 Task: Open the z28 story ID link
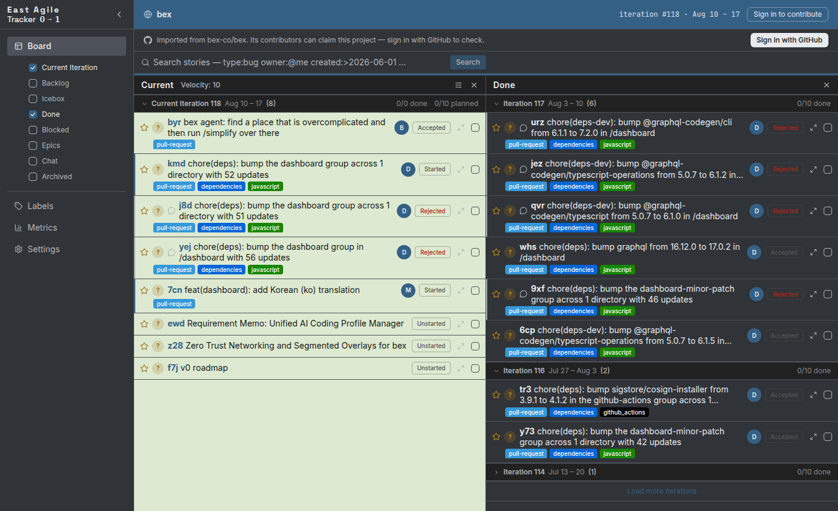[x=175, y=346]
